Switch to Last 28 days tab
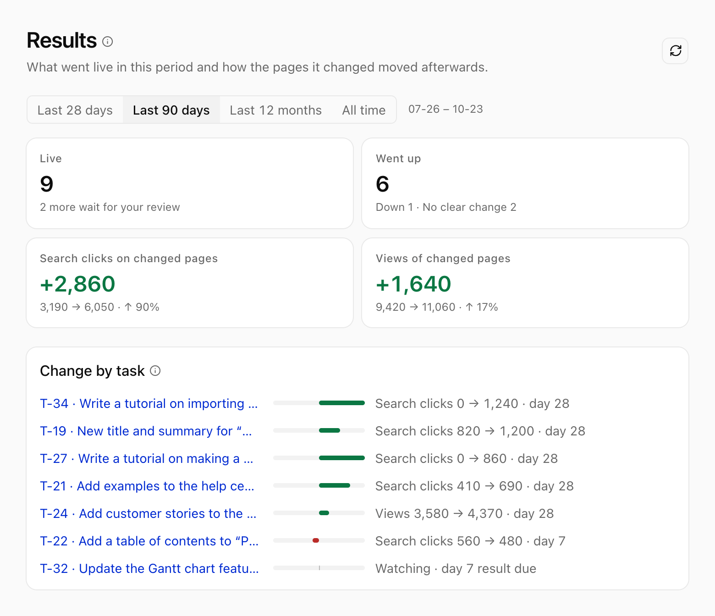Viewport: 715px width, 616px height. pos(75,110)
